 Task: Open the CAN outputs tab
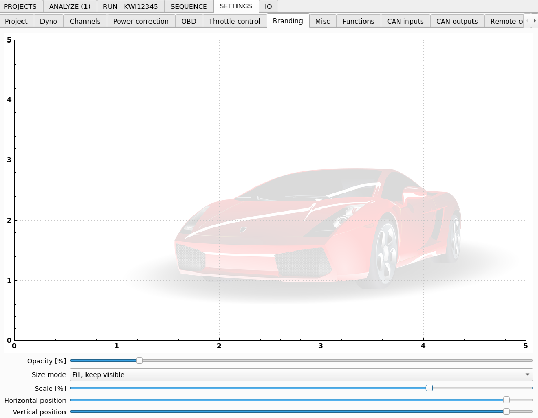pos(457,21)
